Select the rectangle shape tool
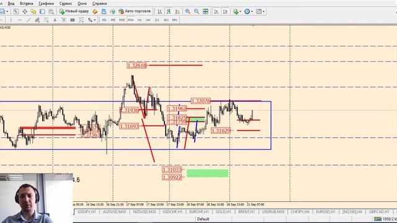The width and height of the screenshot is (397, 223). (73, 20)
